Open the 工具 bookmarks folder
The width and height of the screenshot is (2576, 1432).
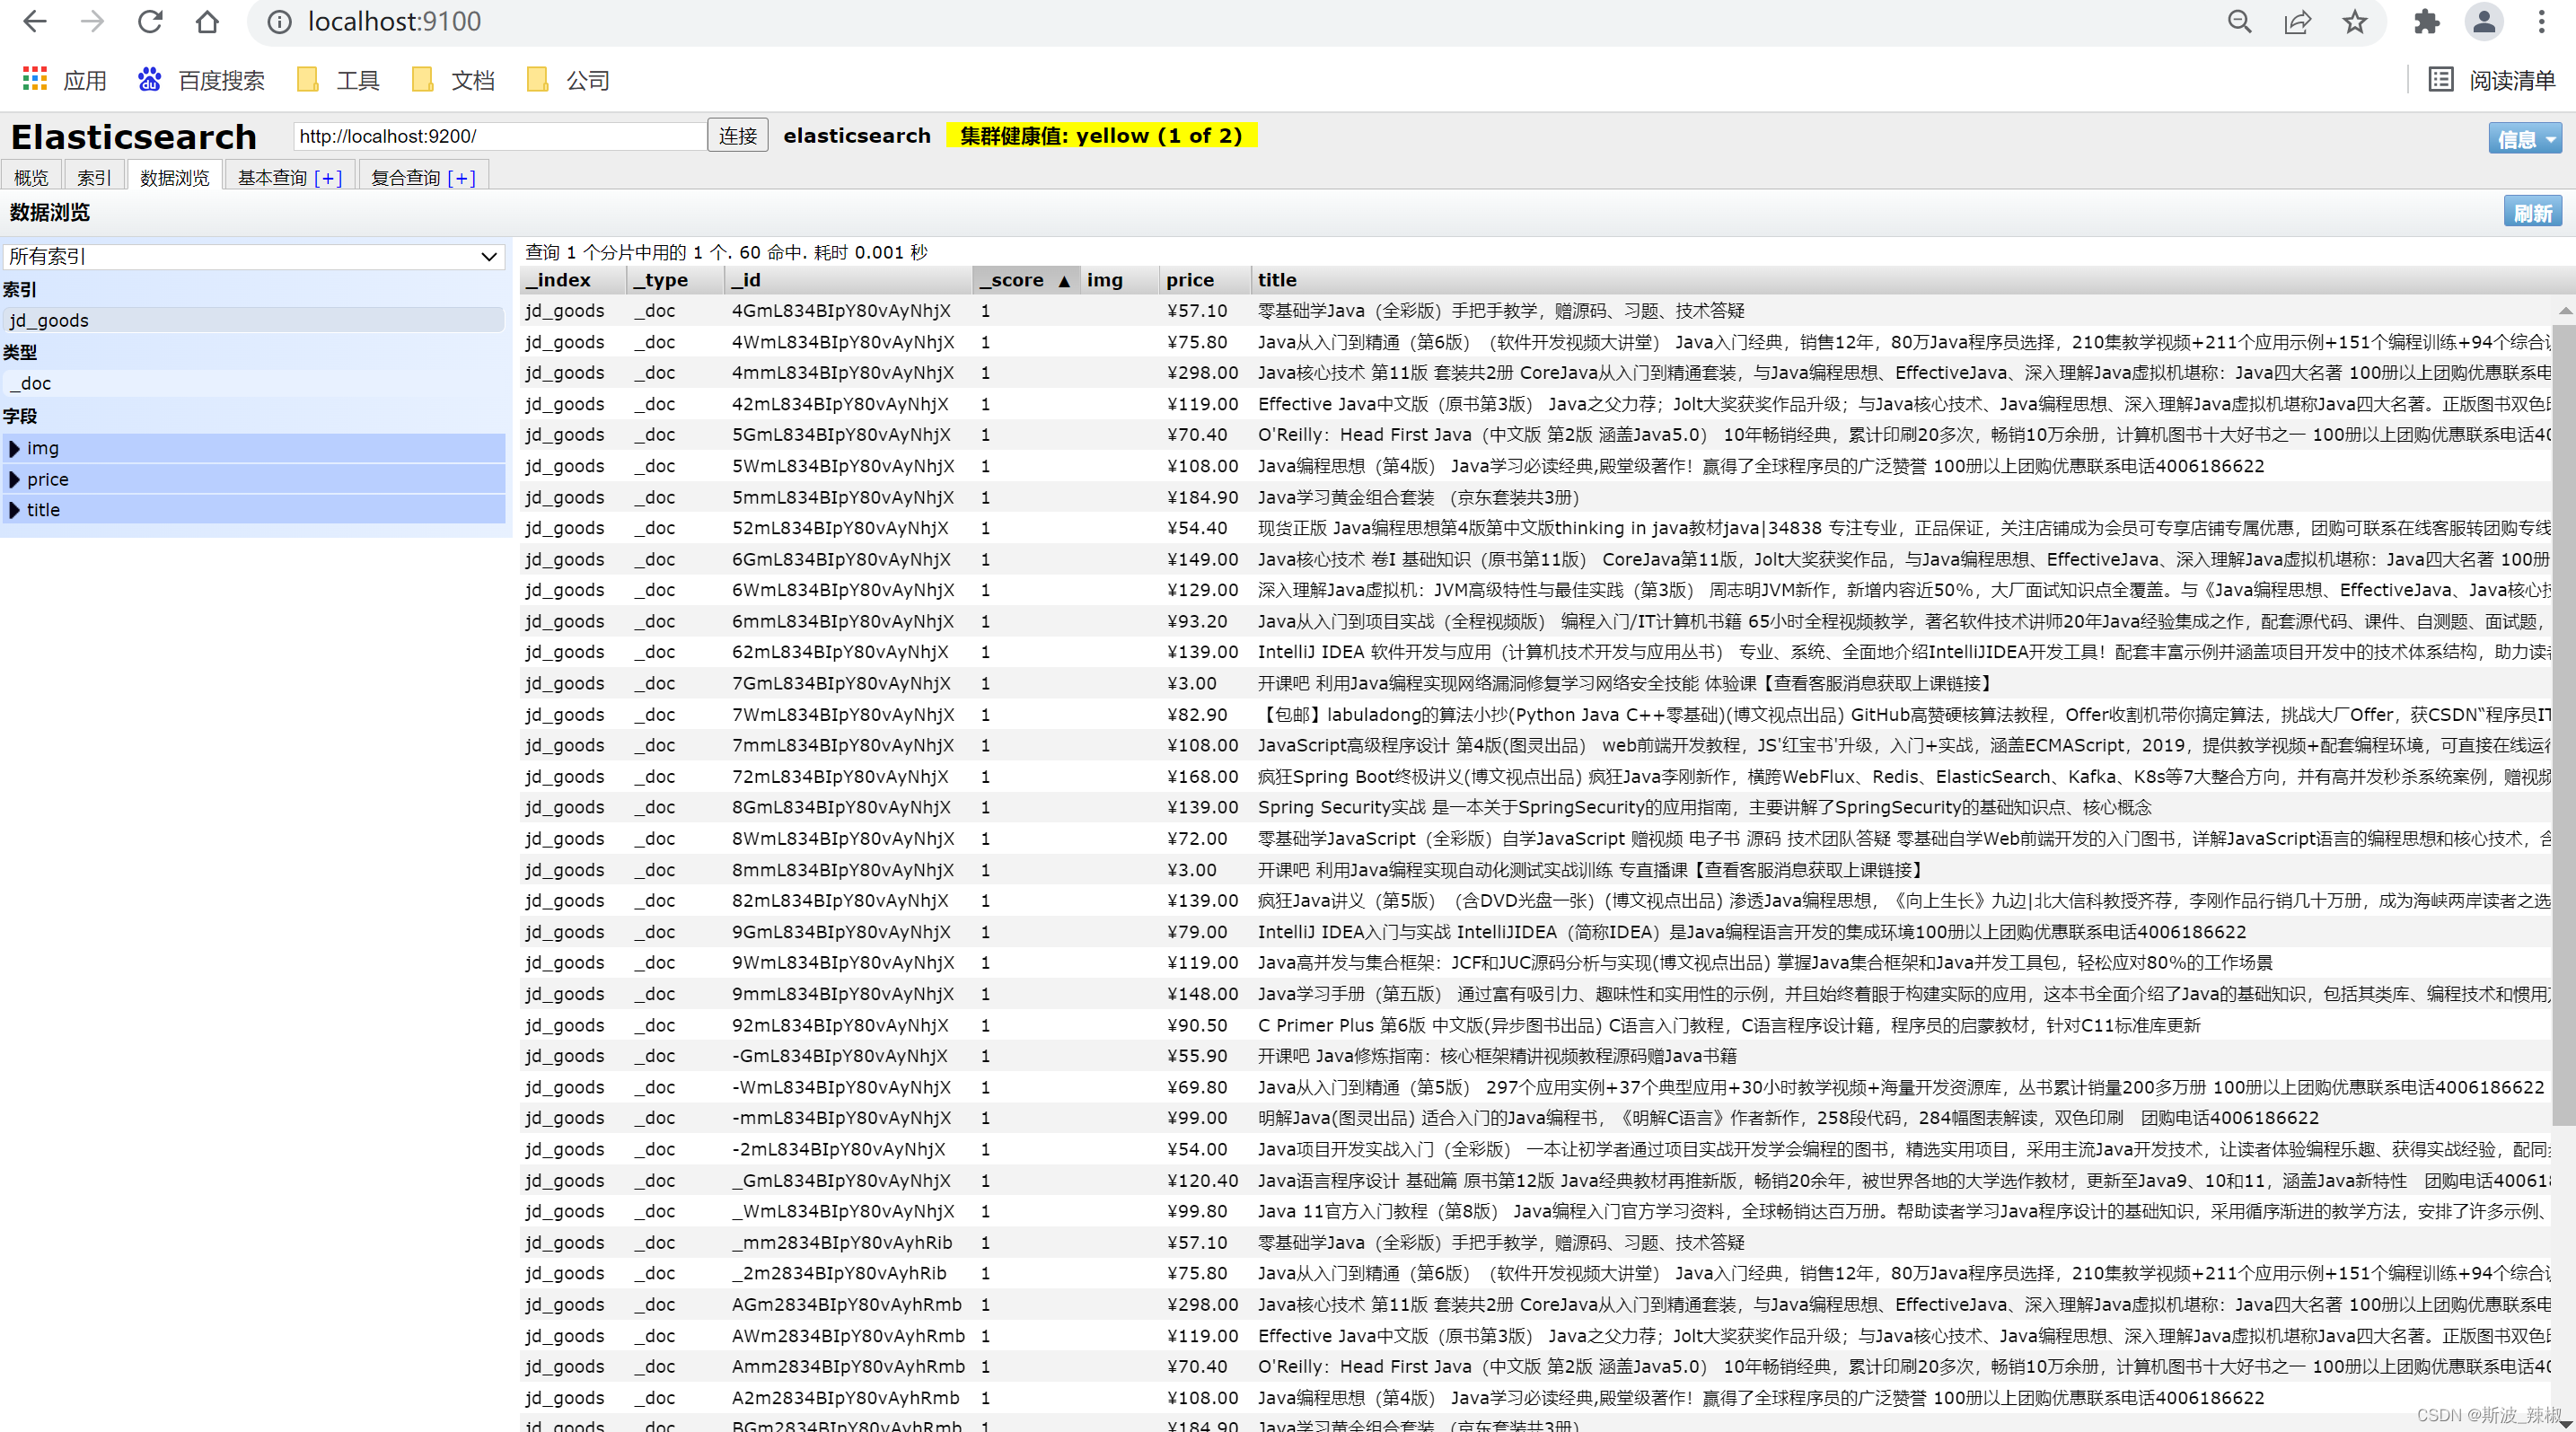(338, 80)
